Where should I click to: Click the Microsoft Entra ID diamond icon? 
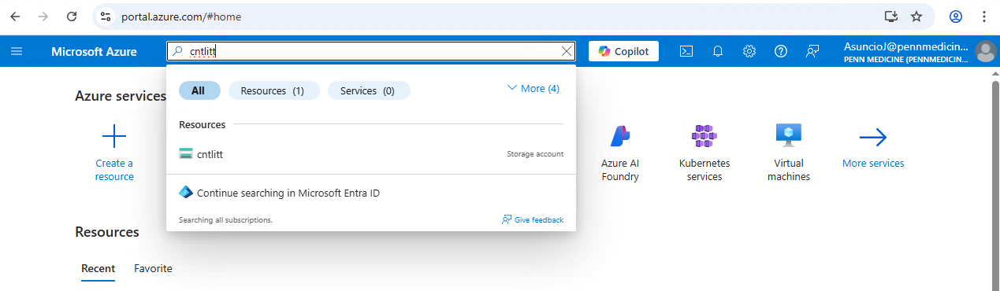click(x=186, y=193)
